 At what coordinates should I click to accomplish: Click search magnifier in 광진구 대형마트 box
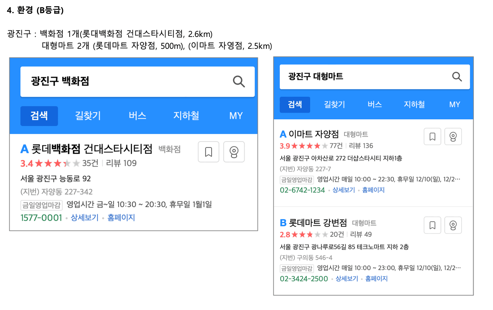tap(457, 77)
